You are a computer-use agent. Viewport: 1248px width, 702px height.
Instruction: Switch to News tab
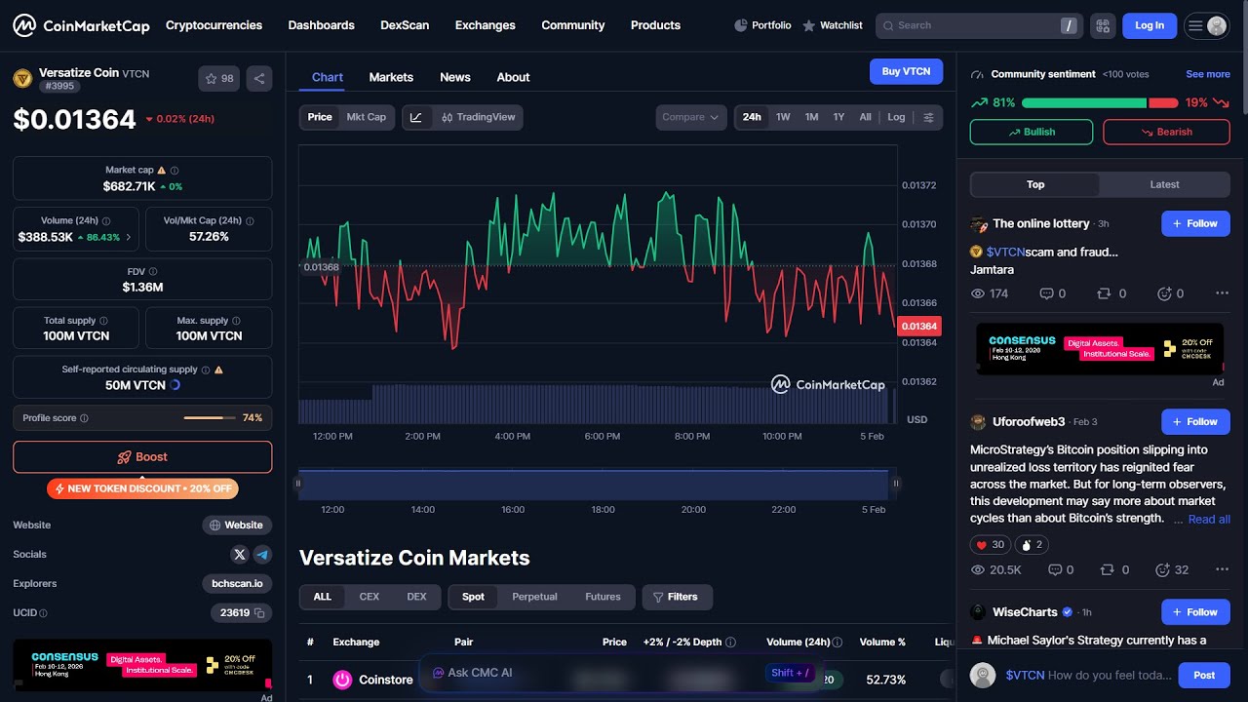455,77
